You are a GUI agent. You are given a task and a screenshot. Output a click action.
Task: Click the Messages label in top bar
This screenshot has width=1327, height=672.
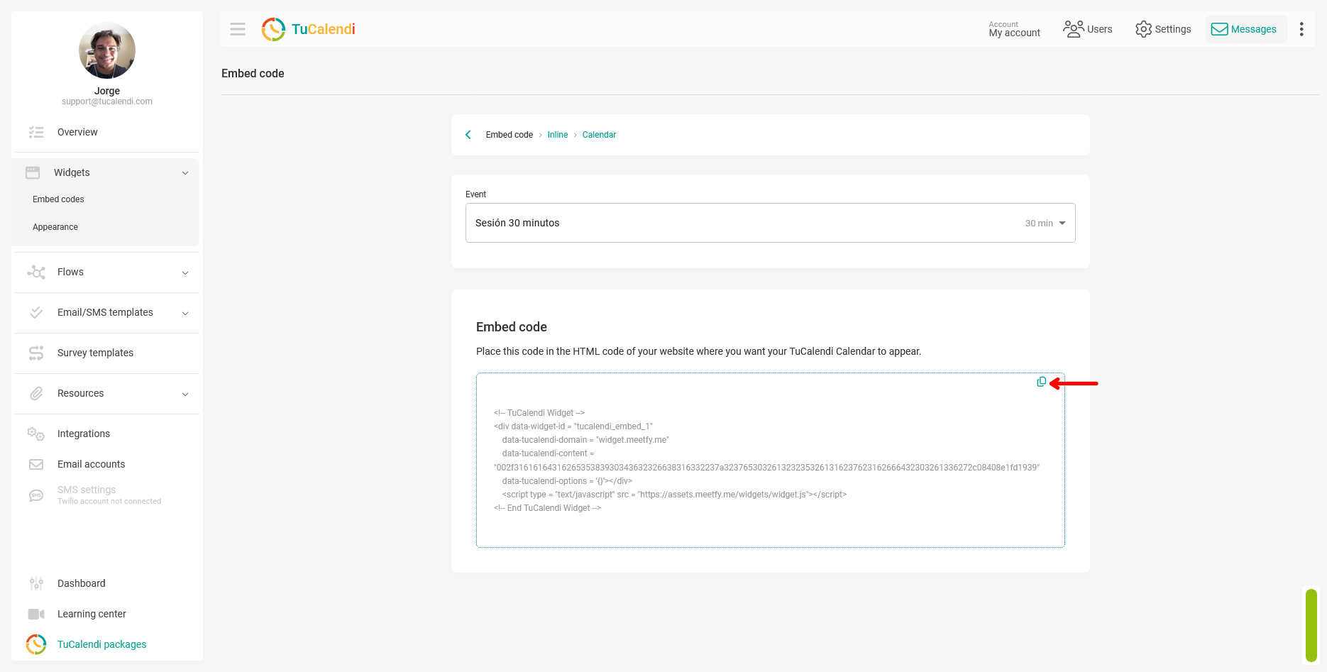[x=1253, y=29]
